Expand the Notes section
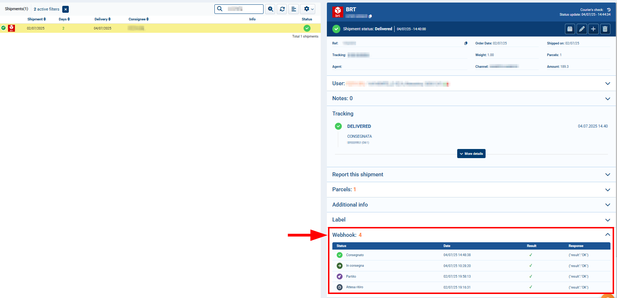 [x=608, y=99]
